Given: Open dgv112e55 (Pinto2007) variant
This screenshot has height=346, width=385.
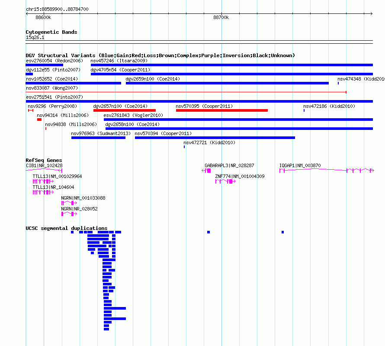Looking at the screenshot, I should pyautogui.click(x=29, y=74).
